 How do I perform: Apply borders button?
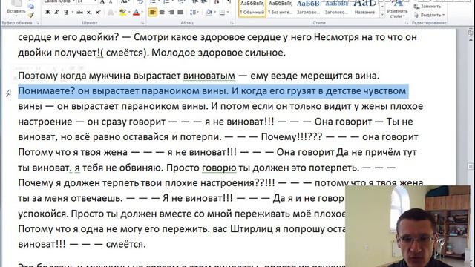[222, 13]
